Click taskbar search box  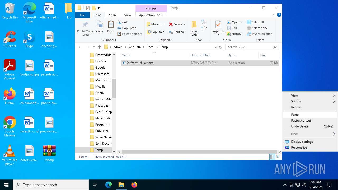[x=51, y=185]
